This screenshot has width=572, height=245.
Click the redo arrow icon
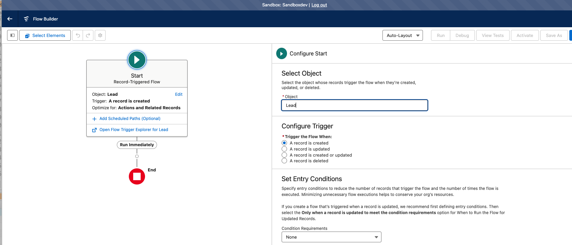(88, 35)
